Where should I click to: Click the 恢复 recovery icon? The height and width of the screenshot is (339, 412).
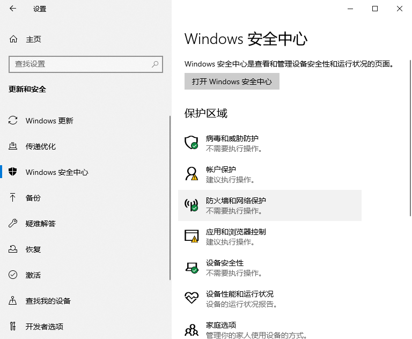point(13,249)
